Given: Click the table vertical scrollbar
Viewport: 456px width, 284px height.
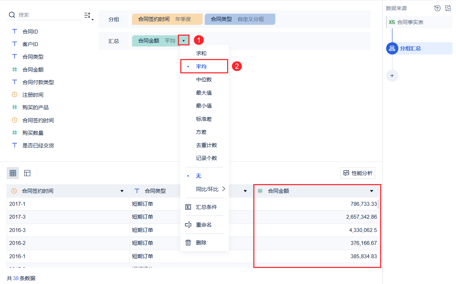Looking at the screenshot, I should pyautogui.click(x=378, y=204).
